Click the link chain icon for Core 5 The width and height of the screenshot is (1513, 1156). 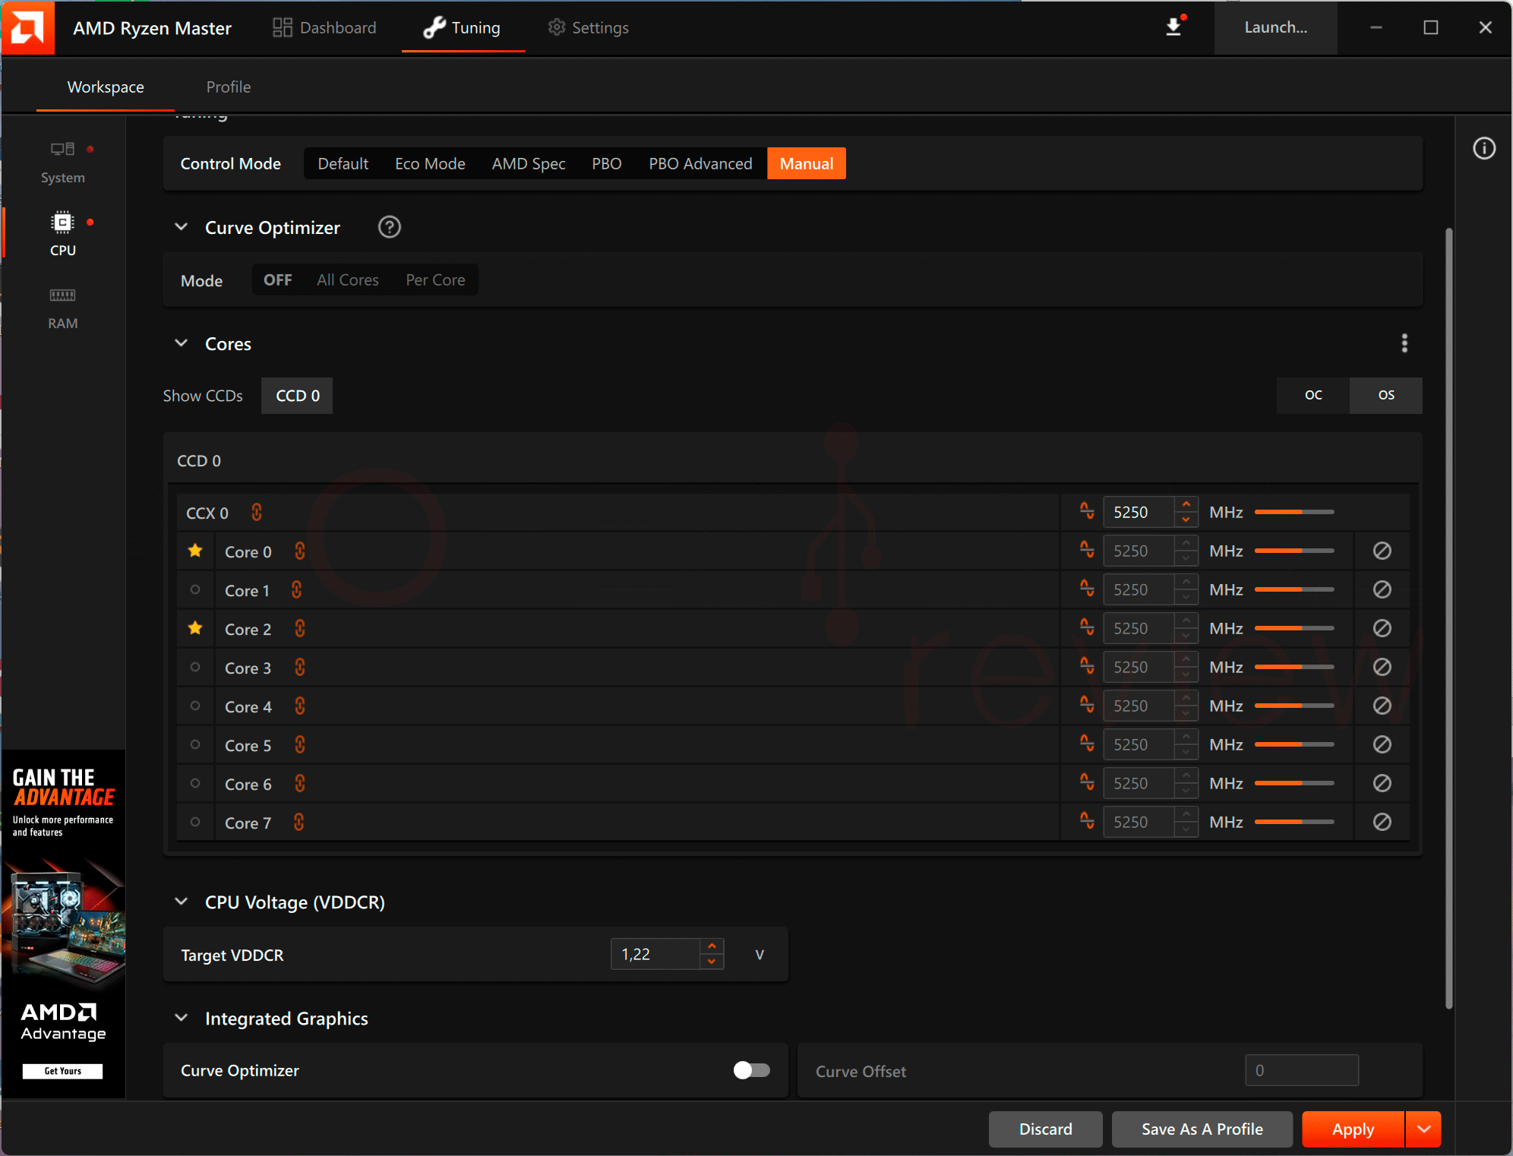(x=300, y=745)
